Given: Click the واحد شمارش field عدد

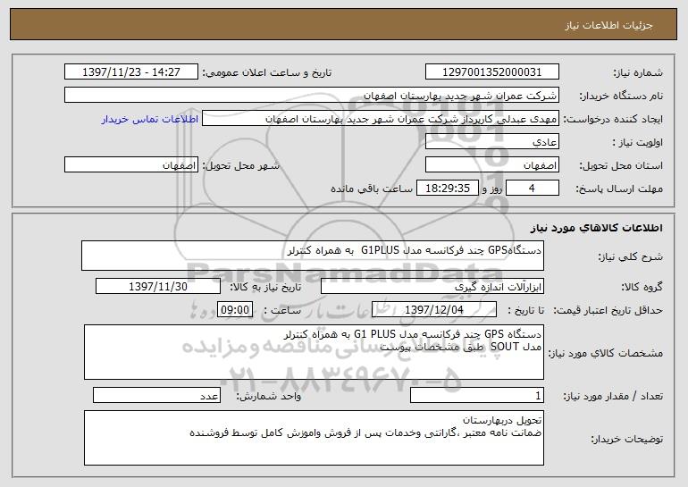Looking at the screenshot, I should coord(156,395).
